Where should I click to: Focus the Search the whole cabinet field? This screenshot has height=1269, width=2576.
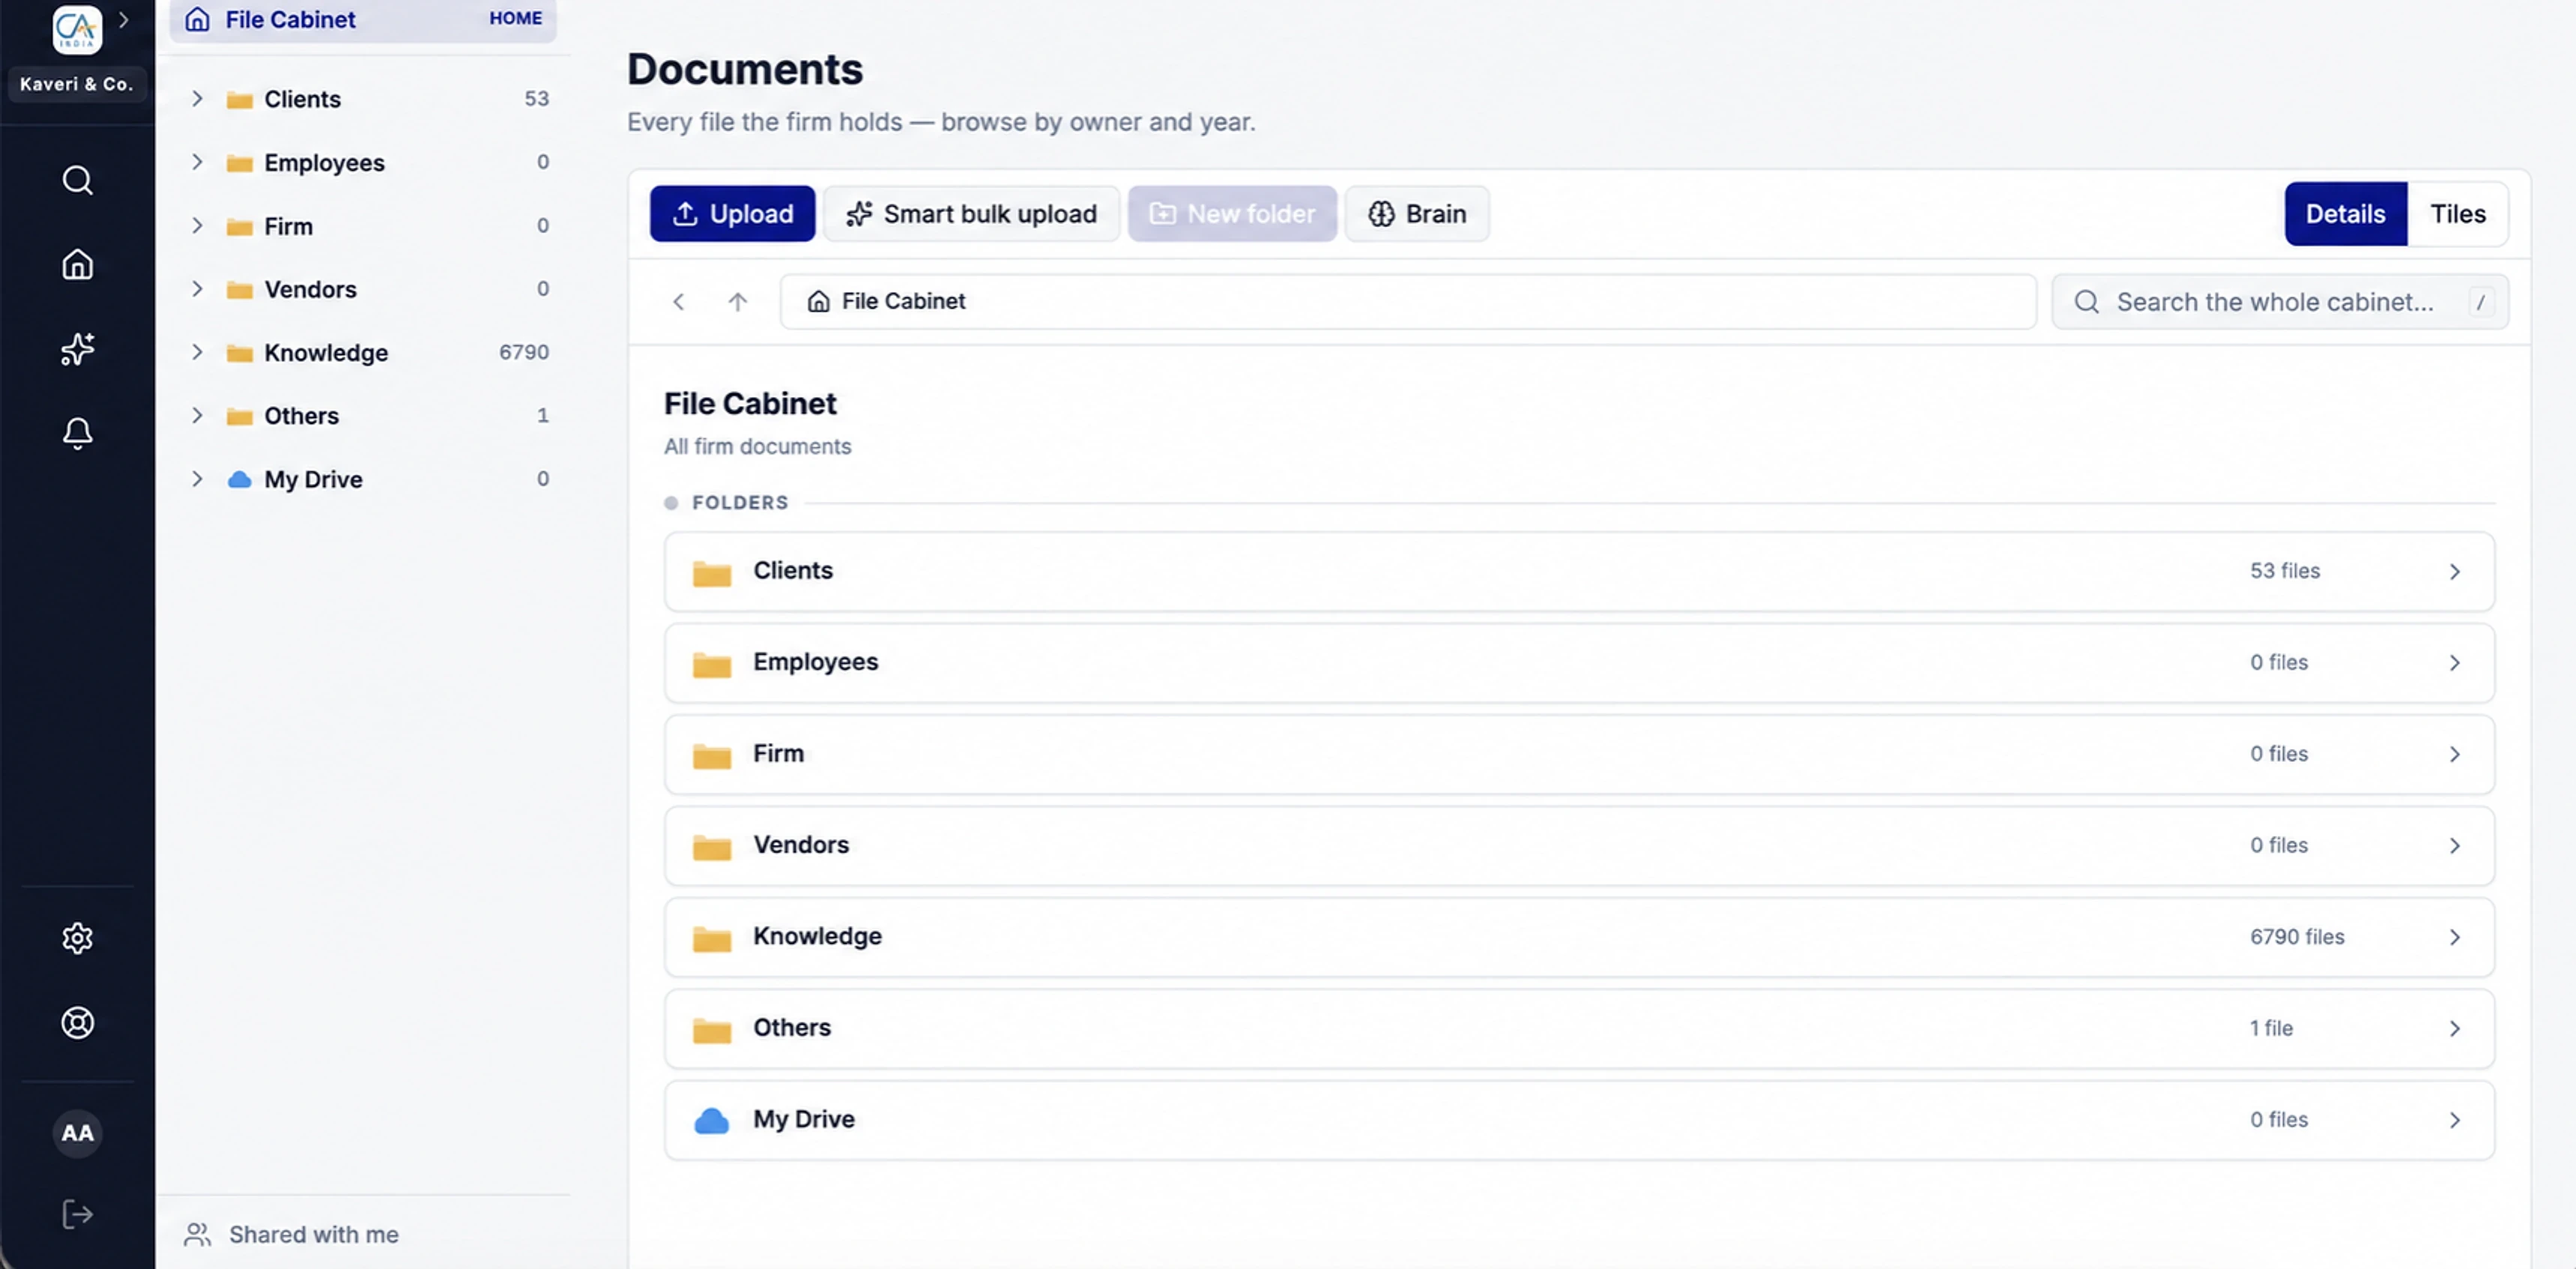tap(2280, 301)
